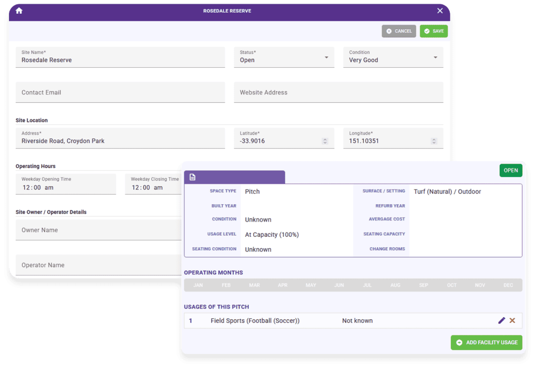Open the Status dropdown
The height and width of the screenshot is (378, 538).
(284, 57)
